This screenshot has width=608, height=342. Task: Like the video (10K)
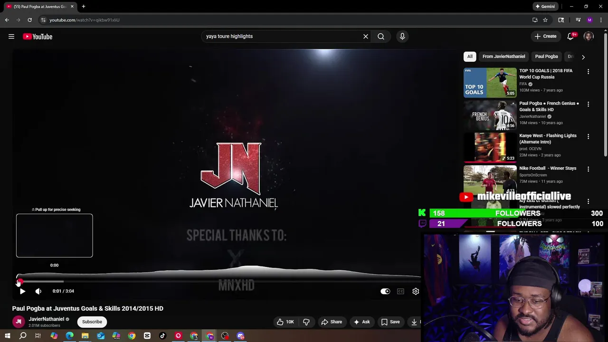point(285,322)
